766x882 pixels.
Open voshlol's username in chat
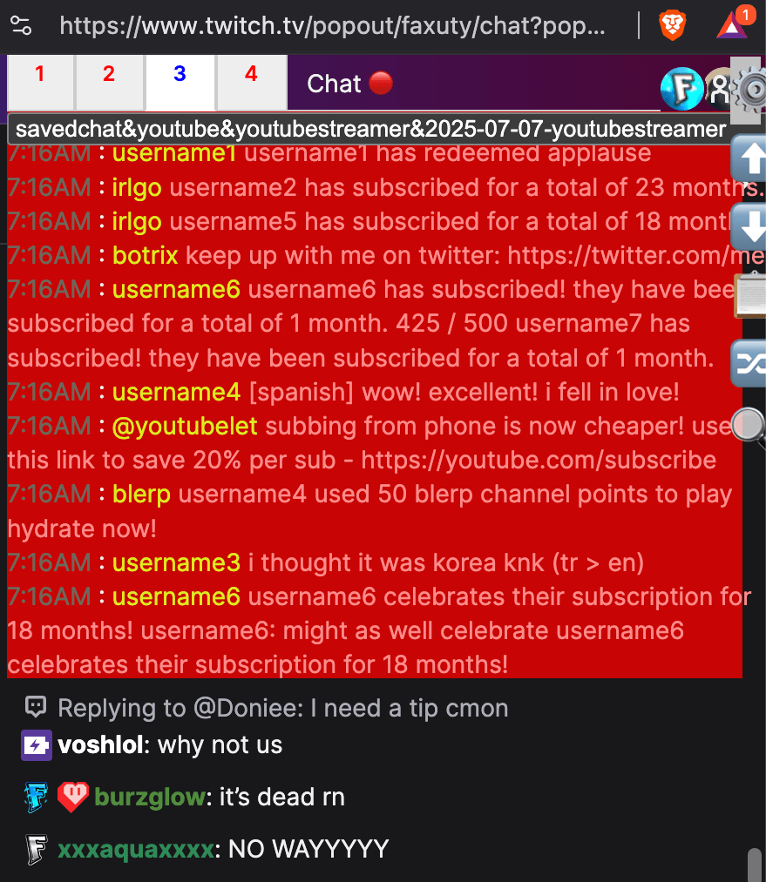coord(101,744)
